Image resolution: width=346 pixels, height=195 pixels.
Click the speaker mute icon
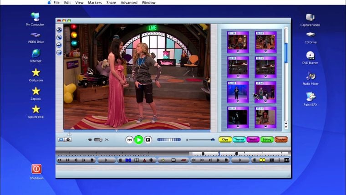tap(187, 140)
